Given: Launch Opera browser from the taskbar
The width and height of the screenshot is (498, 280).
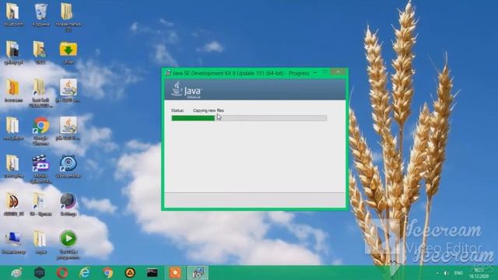Looking at the screenshot, I should tap(62, 273).
